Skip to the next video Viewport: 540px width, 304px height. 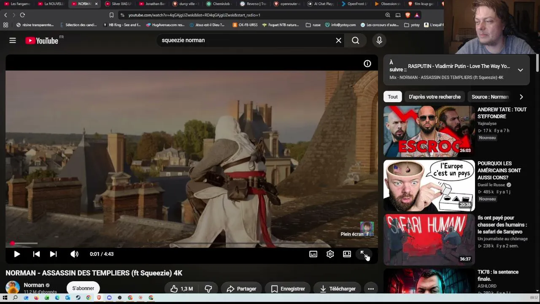coord(53,254)
